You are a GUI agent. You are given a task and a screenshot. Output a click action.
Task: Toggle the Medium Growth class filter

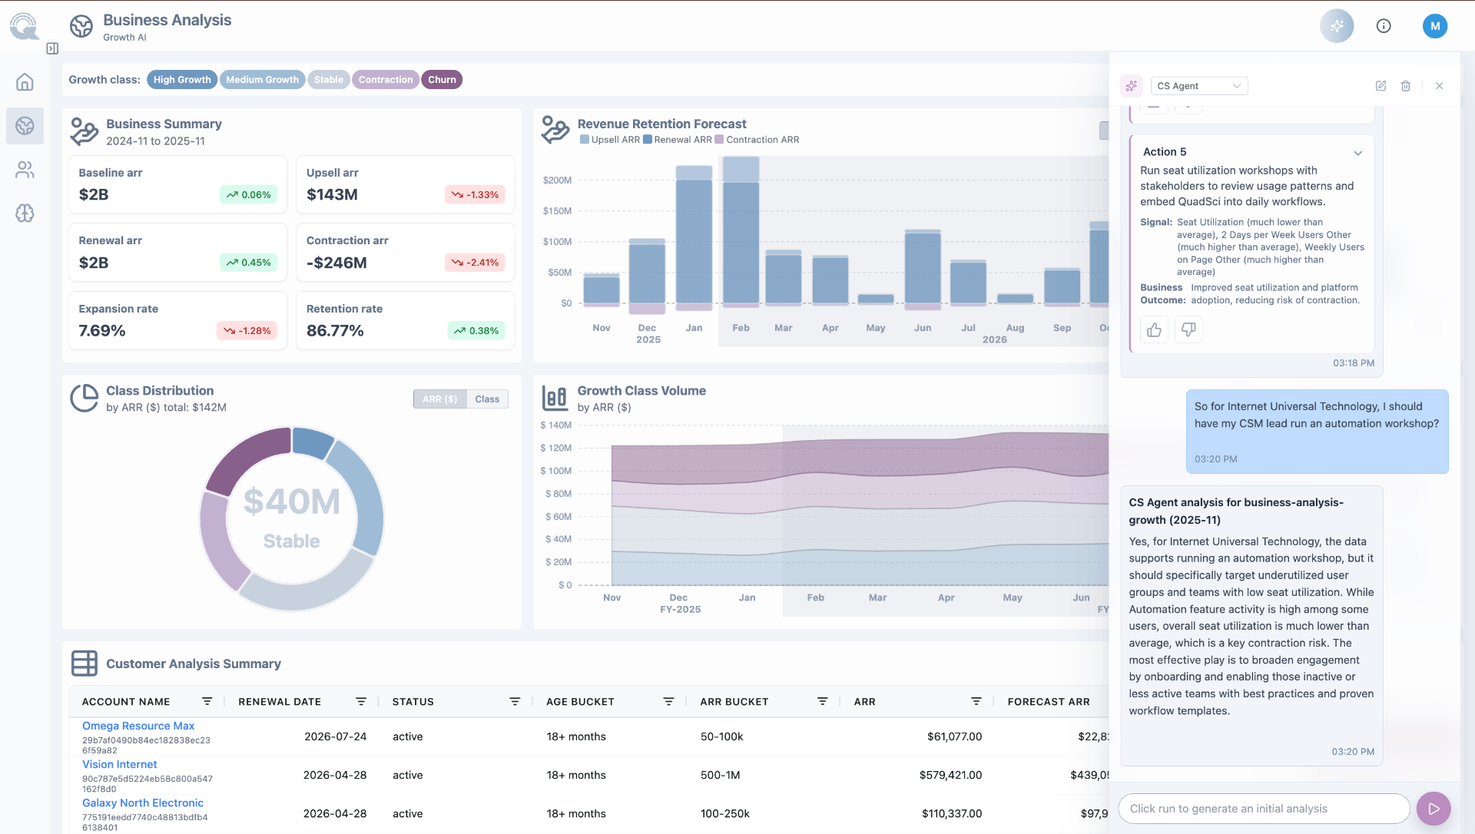pos(262,80)
